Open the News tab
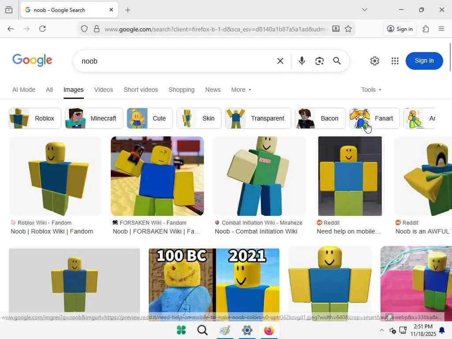The image size is (452, 339). (x=213, y=90)
